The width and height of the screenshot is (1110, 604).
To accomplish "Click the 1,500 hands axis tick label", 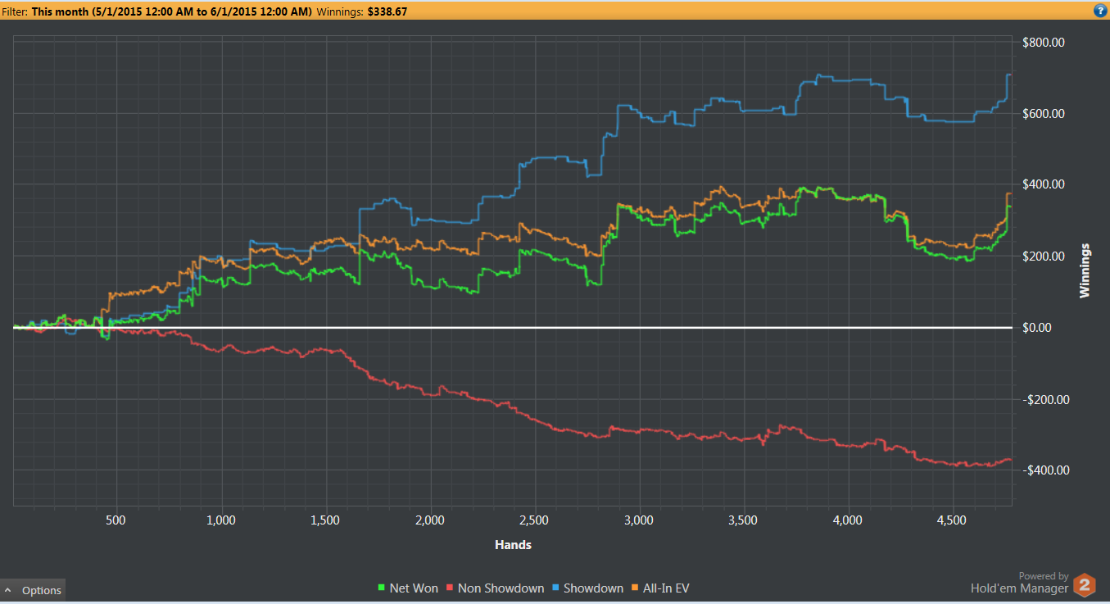I will 325,520.
